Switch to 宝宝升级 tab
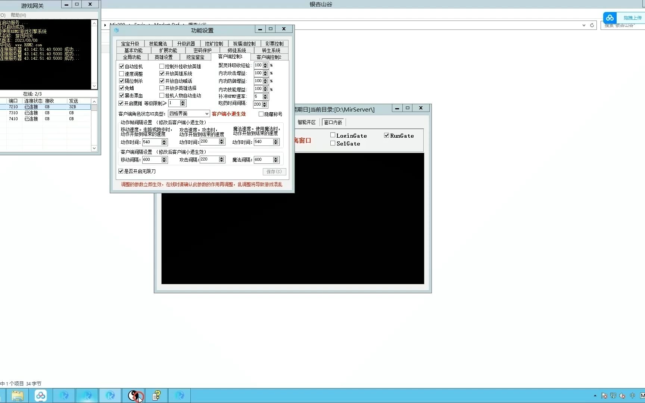Screen dimensions: 645x403 coord(130,44)
